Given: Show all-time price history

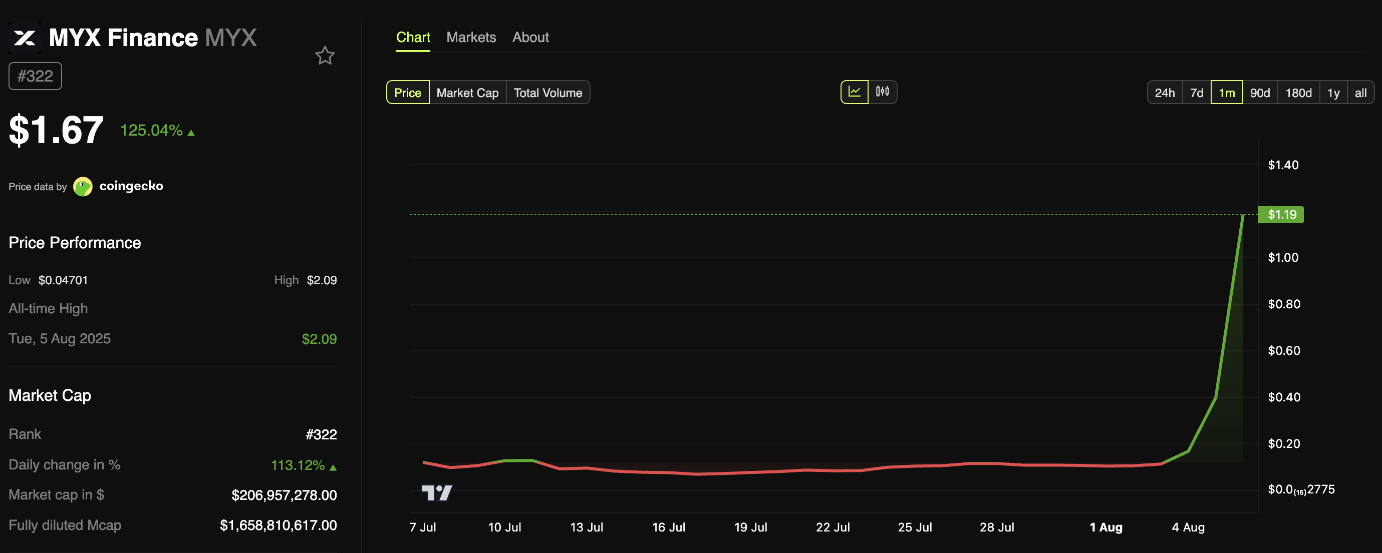Looking at the screenshot, I should point(1360,93).
